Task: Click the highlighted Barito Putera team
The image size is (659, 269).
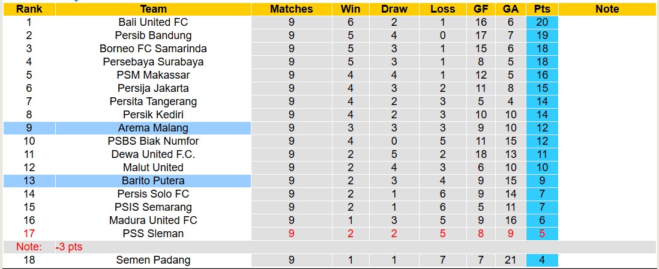Action: coord(153,181)
